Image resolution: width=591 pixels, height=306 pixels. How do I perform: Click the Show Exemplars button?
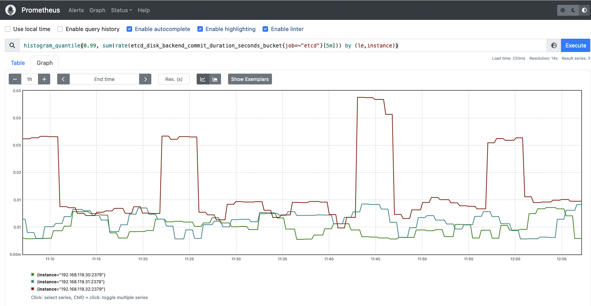pos(250,79)
